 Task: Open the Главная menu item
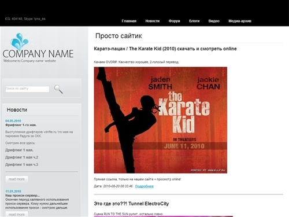coord(129,21)
